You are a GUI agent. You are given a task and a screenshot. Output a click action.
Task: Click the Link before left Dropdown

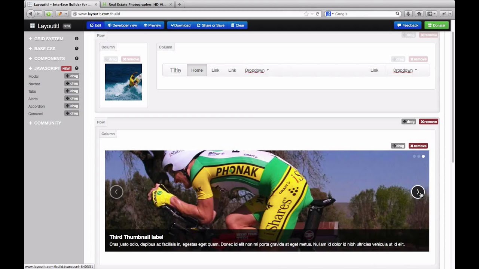[232, 70]
